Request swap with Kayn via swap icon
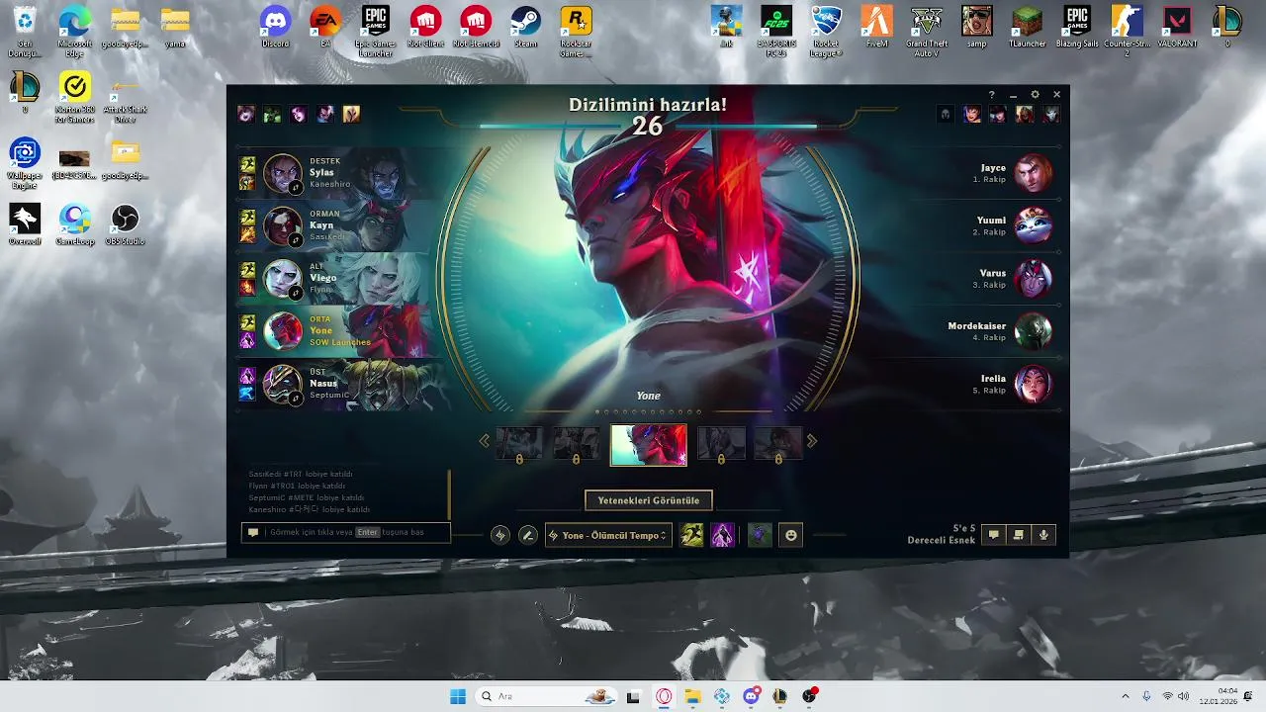Viewport: 1266px width, 712px height. [x=295, y=239]
